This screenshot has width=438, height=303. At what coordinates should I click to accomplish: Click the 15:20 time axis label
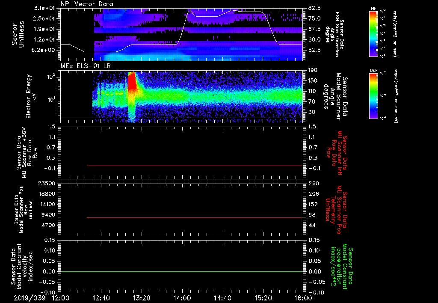pyautogui.click(x=263, y=298)
